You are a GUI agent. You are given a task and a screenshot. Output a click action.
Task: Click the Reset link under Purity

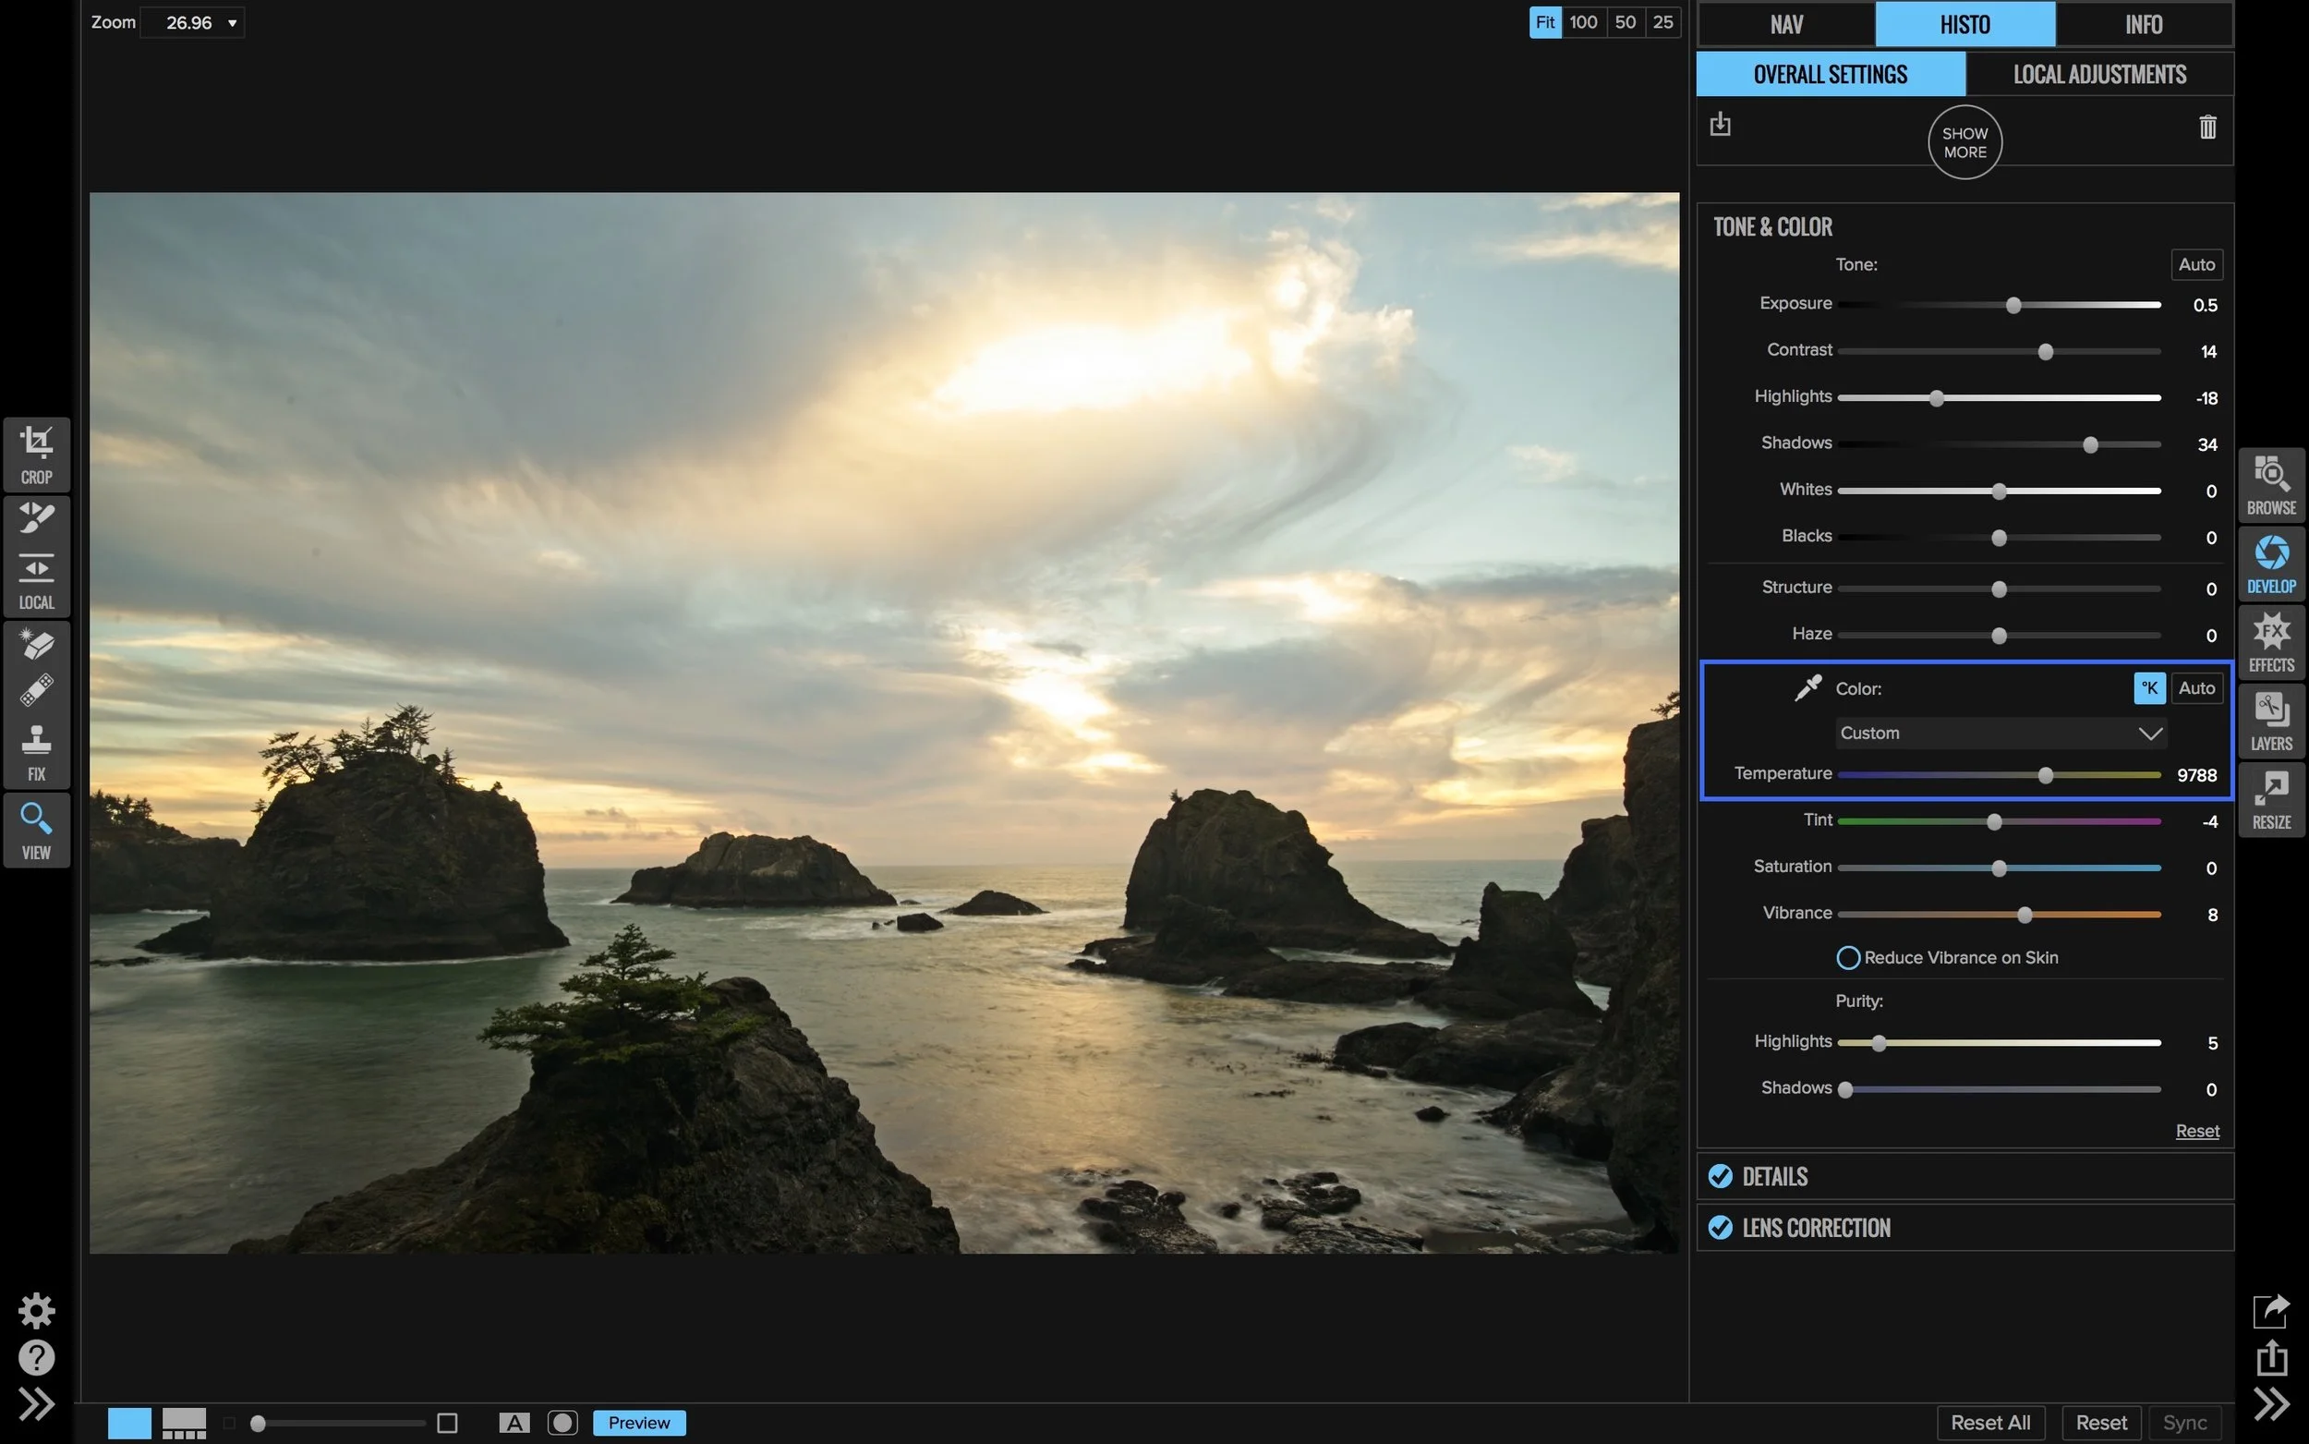click(2197, 1131)
